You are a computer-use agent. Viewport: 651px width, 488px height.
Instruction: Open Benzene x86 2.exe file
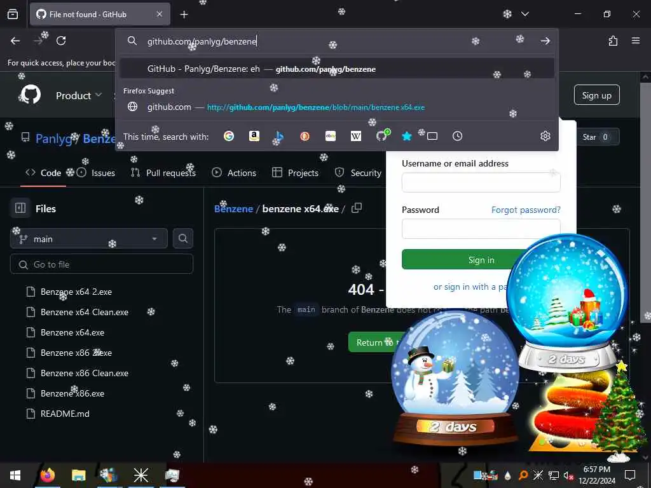[x=76, y=353]
